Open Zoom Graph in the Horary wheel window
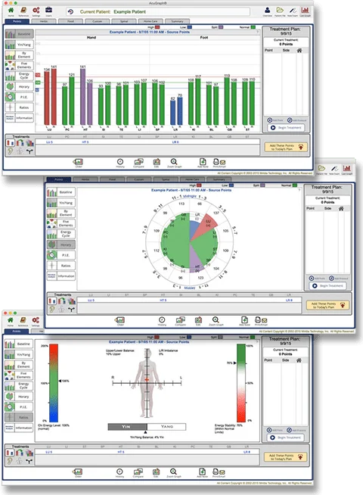The height and width of the screenshot is (495, 363). (216, 321)
